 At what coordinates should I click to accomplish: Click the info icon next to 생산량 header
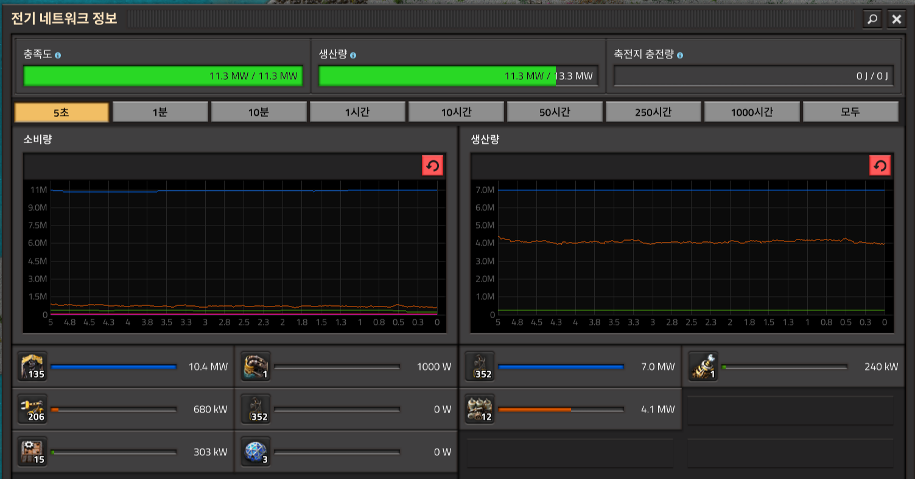353,55
